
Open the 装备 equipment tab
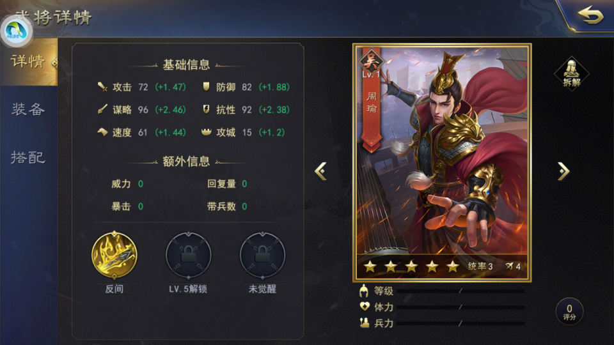[x=29, y=109]
